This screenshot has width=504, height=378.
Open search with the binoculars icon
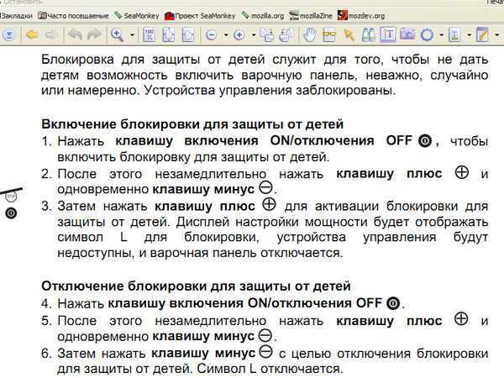369,34
